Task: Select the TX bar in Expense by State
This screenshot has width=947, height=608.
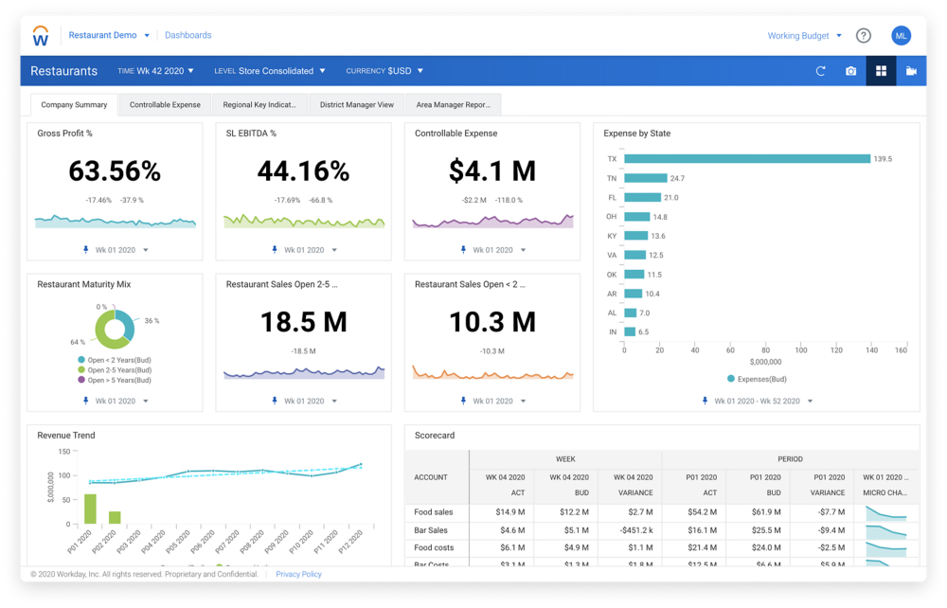Action: 747,159
